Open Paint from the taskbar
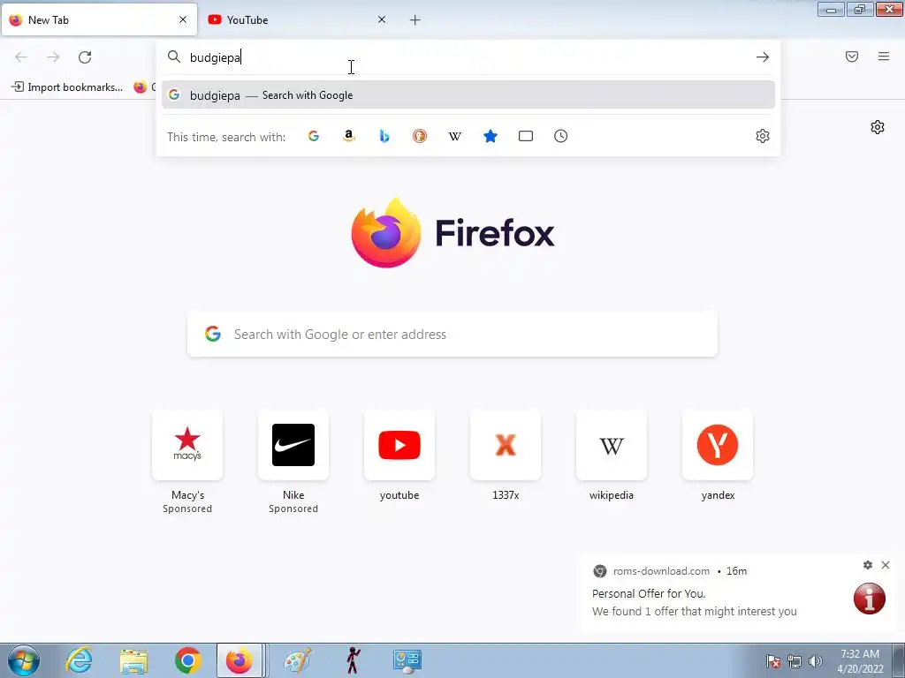 tap(298, 660)
